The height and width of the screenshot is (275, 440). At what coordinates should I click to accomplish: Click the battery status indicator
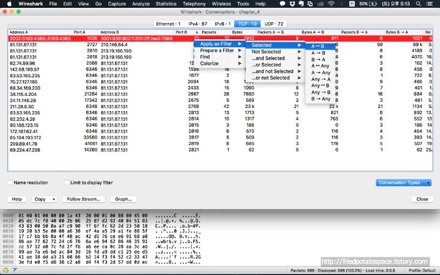pyautogui.click(x=368, y=4)
